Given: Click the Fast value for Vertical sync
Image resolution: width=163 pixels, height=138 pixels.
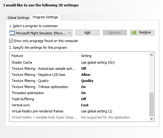Looking at the screenshot, I should point(85,105).
